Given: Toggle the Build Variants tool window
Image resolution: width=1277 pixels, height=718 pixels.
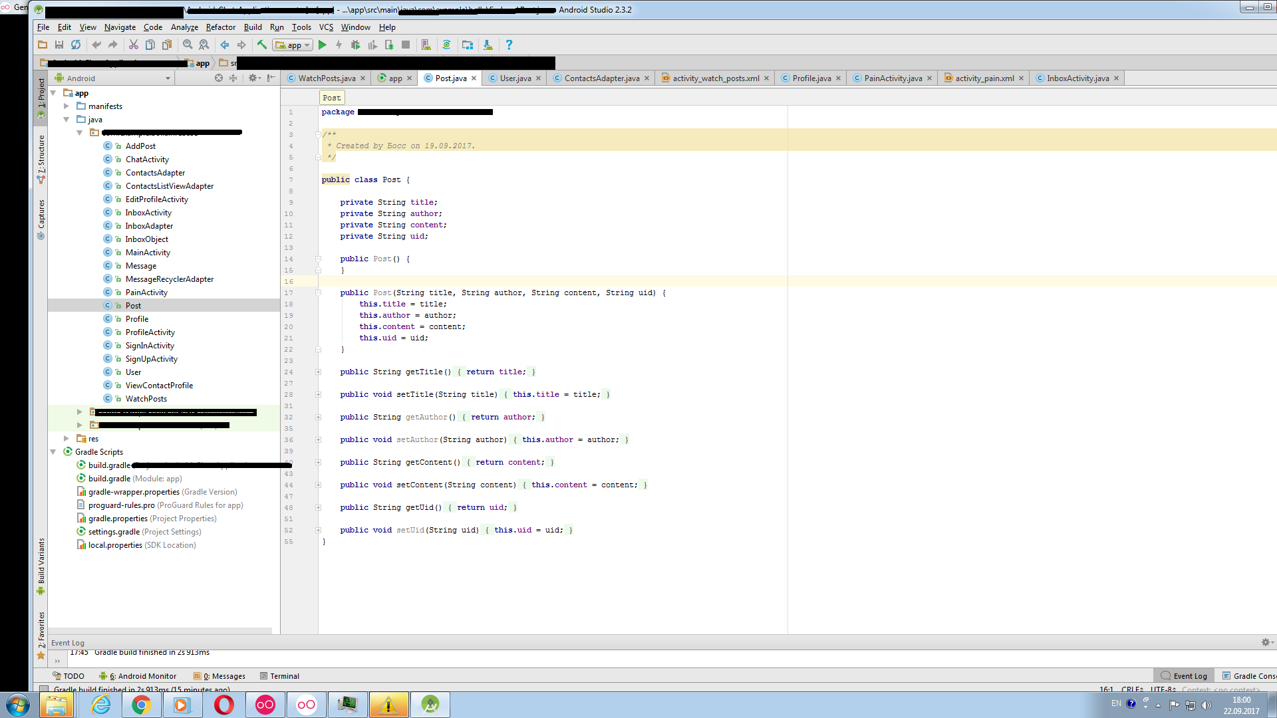Looking at the screenshot, I should [x=41, y=565].
